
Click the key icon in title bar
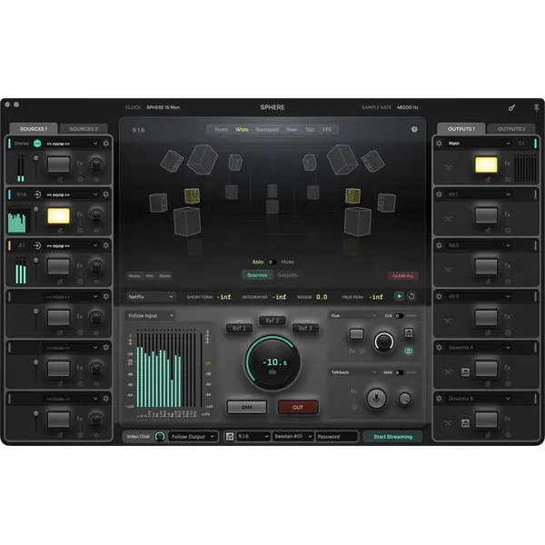click(x=512, y=108)
